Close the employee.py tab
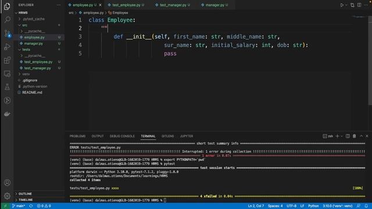The image size is (372, 209). [x=100, y=5]
